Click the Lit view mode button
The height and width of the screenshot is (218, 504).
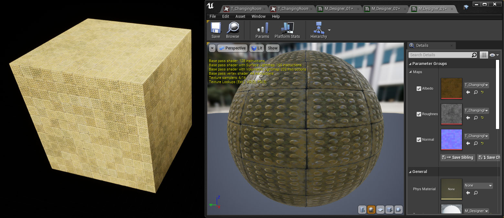coord(257,48)
